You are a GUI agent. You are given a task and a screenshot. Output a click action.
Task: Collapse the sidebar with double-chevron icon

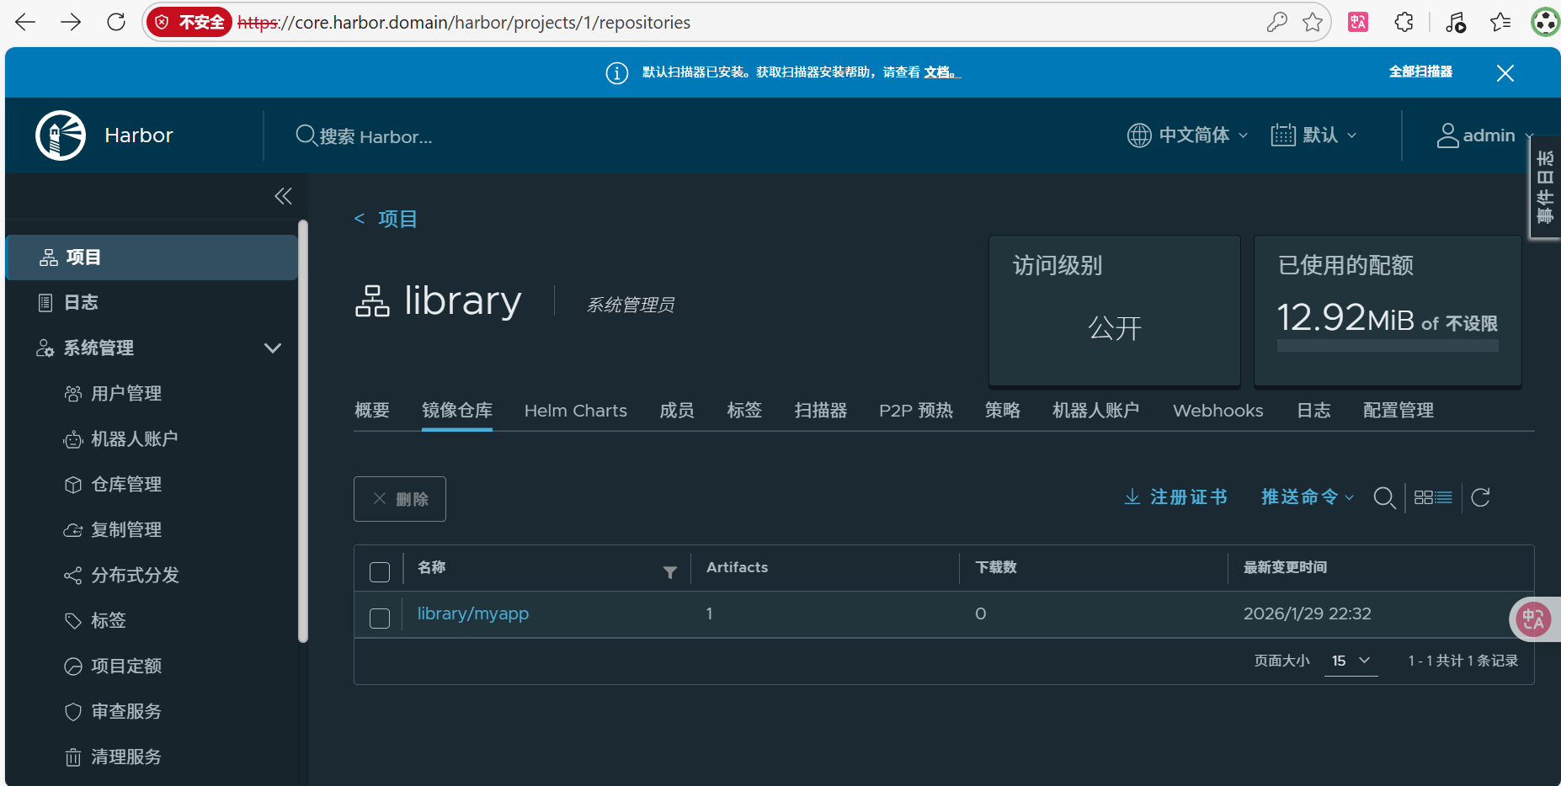283,196
